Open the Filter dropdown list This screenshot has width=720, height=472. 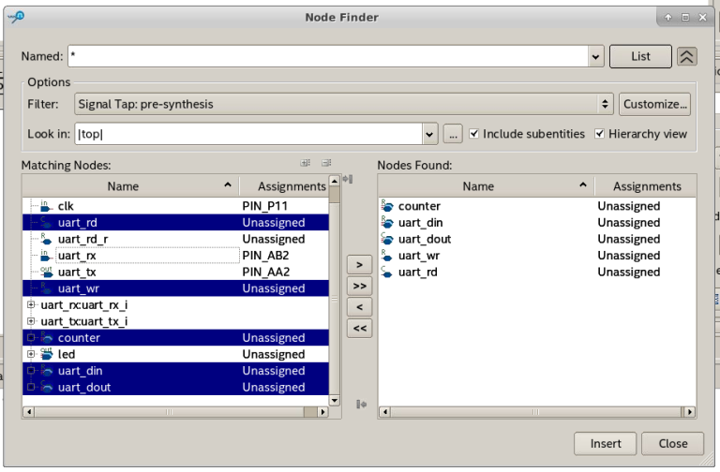click(x=606, y=104)
